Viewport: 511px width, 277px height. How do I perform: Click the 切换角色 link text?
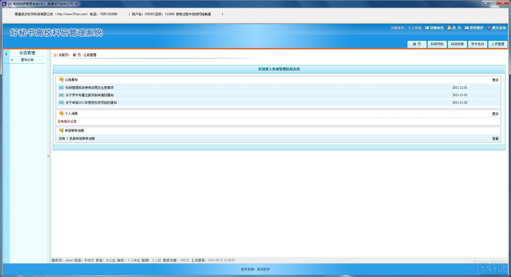point(437,28)
